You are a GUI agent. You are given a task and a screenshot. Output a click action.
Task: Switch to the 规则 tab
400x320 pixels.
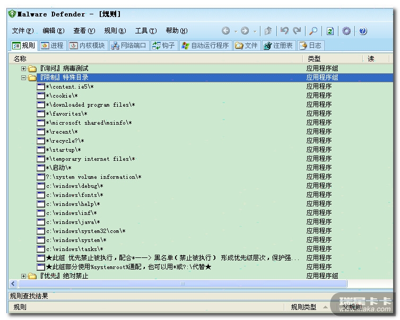click(x=24, y=46)
